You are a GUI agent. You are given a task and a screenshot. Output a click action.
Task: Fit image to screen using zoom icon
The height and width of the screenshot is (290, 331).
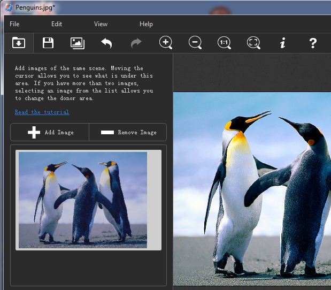[253, 43]
